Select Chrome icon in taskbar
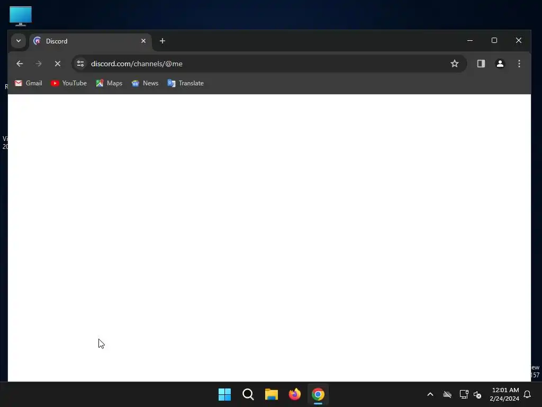The width and height of the screenshot is (542, 407). coord(318,394)
